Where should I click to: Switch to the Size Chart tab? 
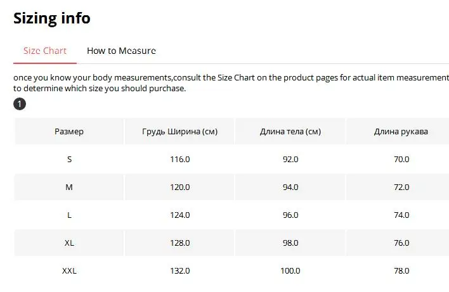[45, 51]
